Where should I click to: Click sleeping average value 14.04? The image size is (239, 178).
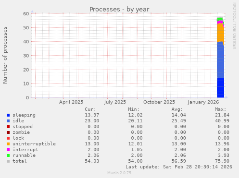(178, 115)
